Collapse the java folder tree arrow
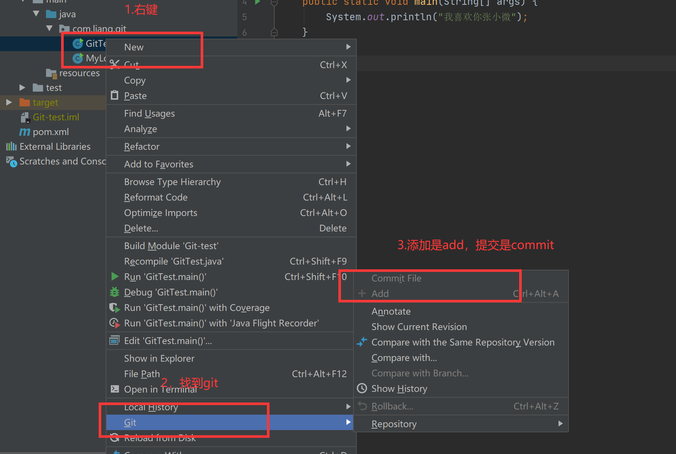The height and width of the screenshot is (454, 676). coord(36,14)
